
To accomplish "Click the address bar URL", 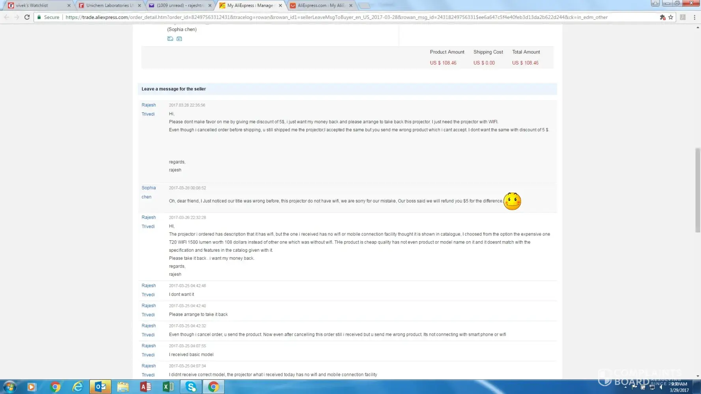I will [337, 17].
